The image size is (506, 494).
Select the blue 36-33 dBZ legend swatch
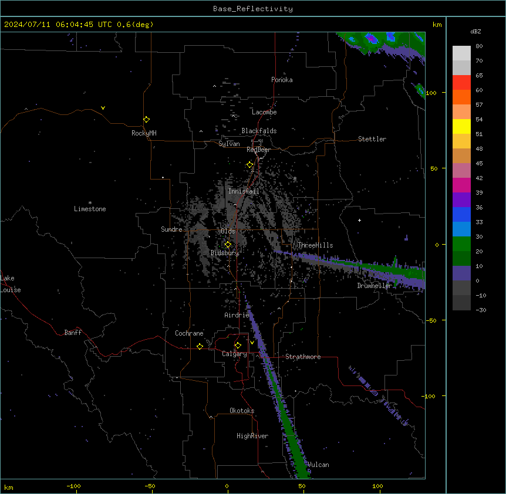461,214
